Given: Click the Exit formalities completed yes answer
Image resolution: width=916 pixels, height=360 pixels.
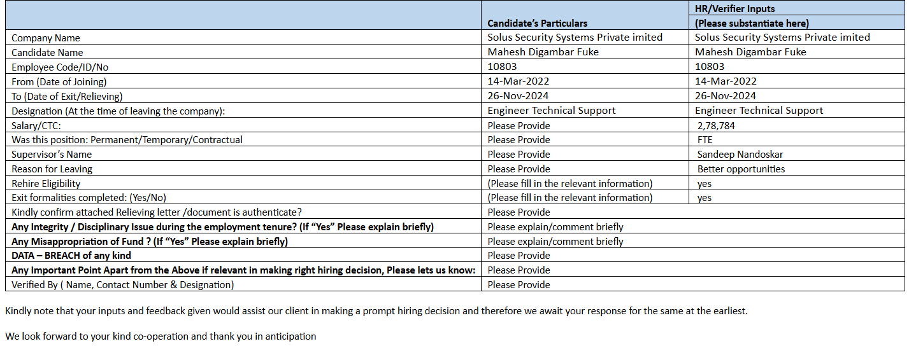Looking at the screenshot, I should click(x=705, y=198).
